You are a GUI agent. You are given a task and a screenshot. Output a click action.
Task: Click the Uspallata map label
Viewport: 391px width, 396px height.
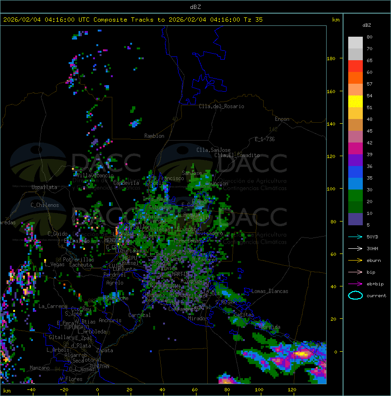coord(44,187)
